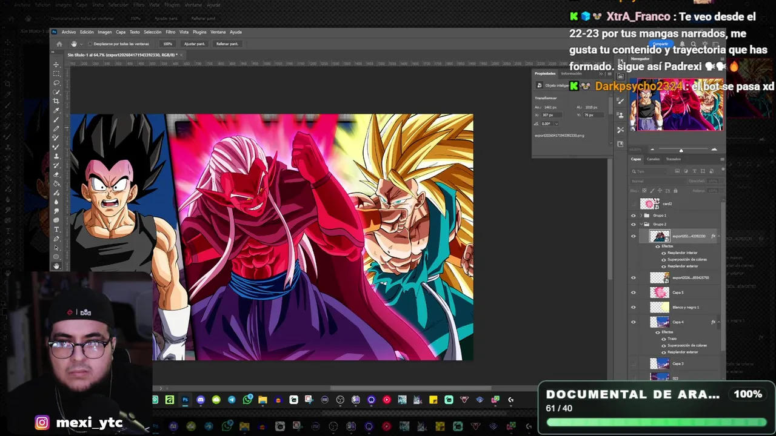The height and width of the screenshot is (436, 776).
Task: Click the blue Compartir button
Action: click(x=661, y=44)
